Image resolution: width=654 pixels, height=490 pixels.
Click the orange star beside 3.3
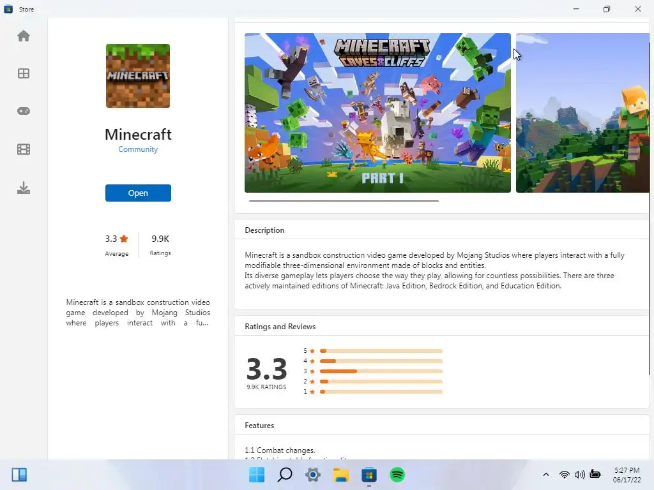124,239
